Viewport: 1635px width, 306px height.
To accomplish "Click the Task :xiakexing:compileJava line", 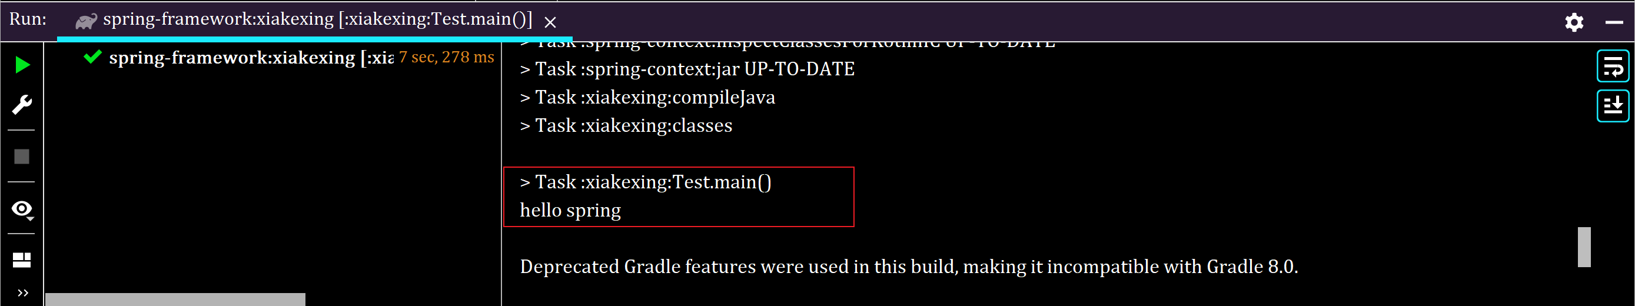I will click(647, 97).
